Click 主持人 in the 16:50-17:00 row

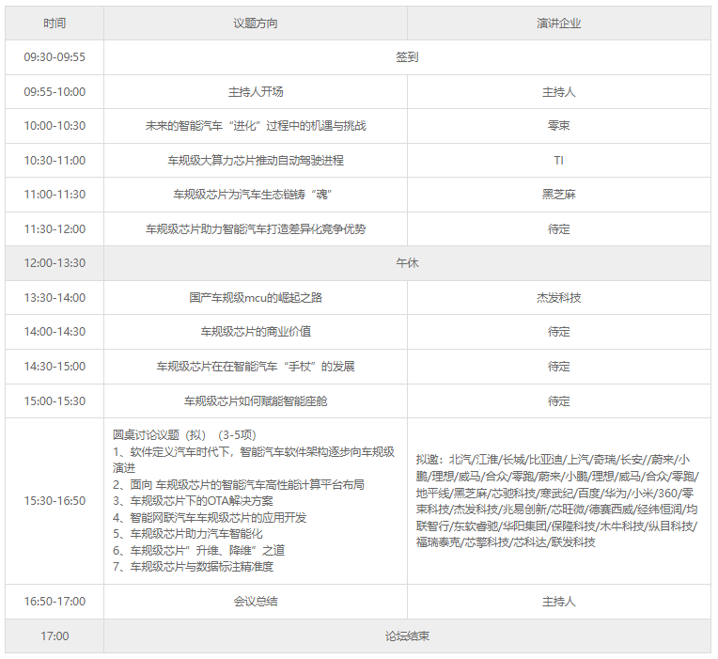[x=559, y=602]
